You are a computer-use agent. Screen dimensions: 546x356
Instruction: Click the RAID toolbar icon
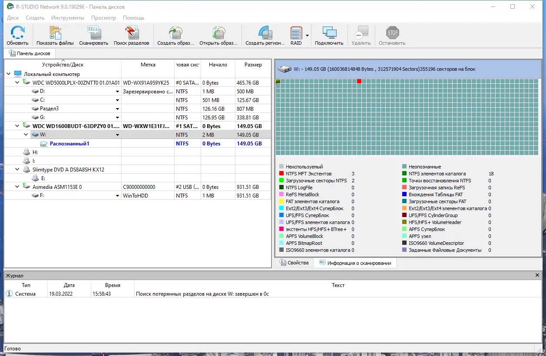click(x=296, y=33)
